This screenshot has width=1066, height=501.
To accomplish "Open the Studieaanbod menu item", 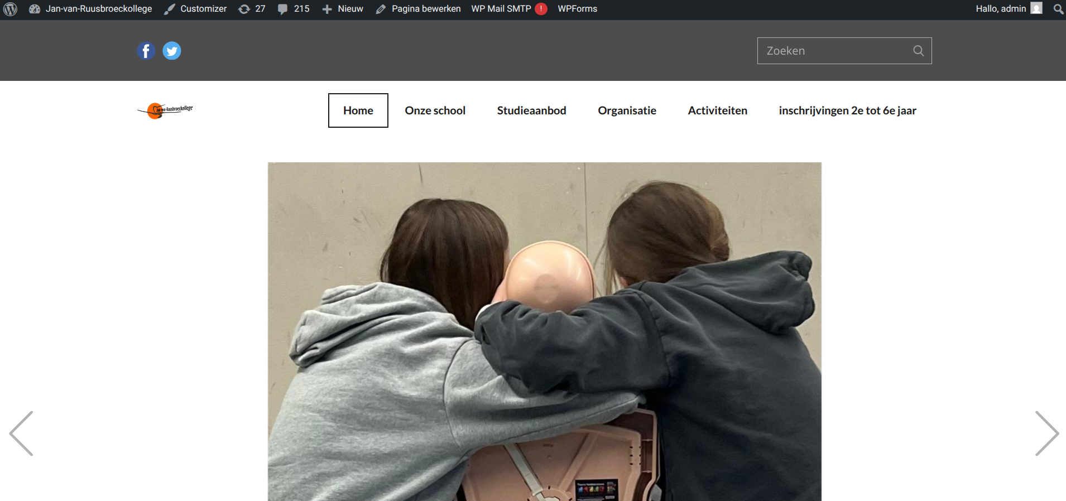I will [x=531, y=110].
